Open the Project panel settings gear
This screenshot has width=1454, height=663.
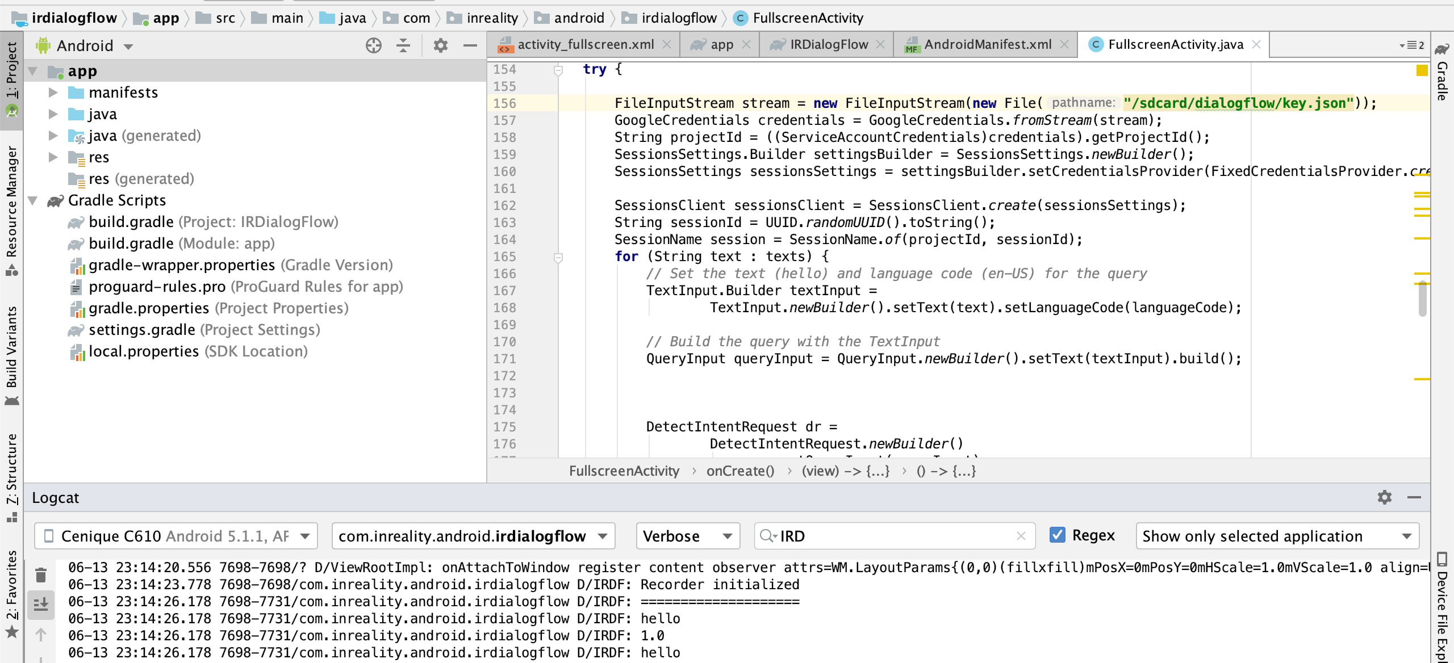click(x=440, y=45)
